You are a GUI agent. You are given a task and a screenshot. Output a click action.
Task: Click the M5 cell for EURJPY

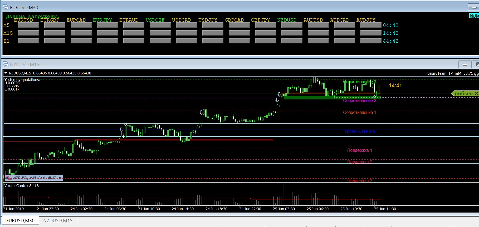(x=107, y=25)
